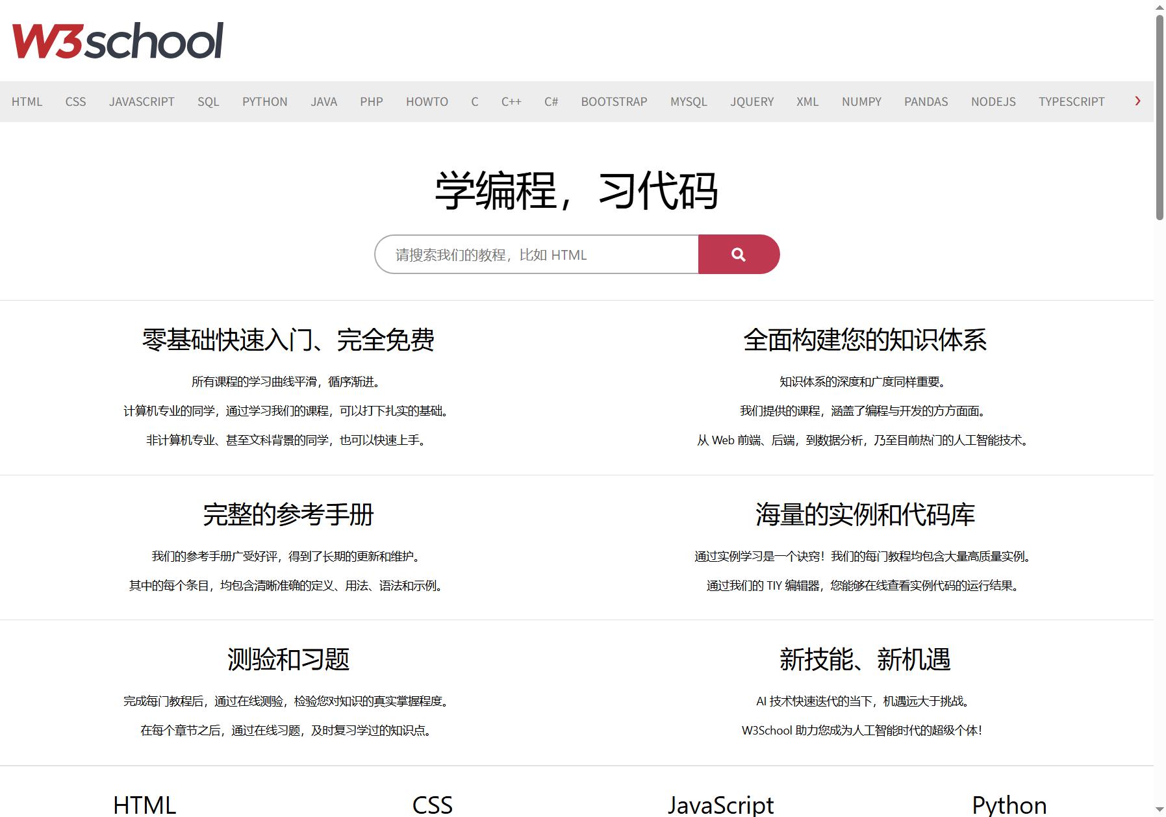Click the bottom Python section heading
This screenshot has width=1166, height=817.
(x=1009, y=805)
